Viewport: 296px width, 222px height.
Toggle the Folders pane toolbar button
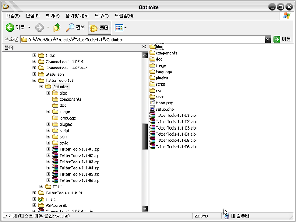click(99, 28)
